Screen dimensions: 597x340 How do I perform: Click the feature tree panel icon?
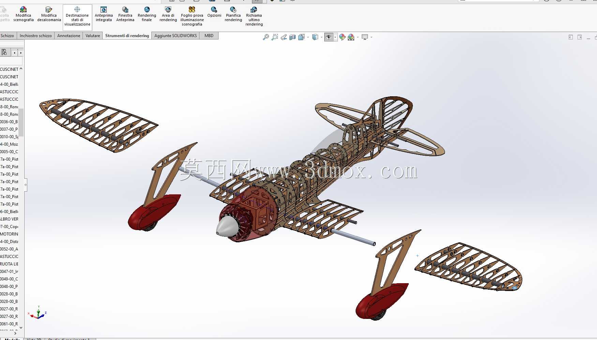coord(4,52)
